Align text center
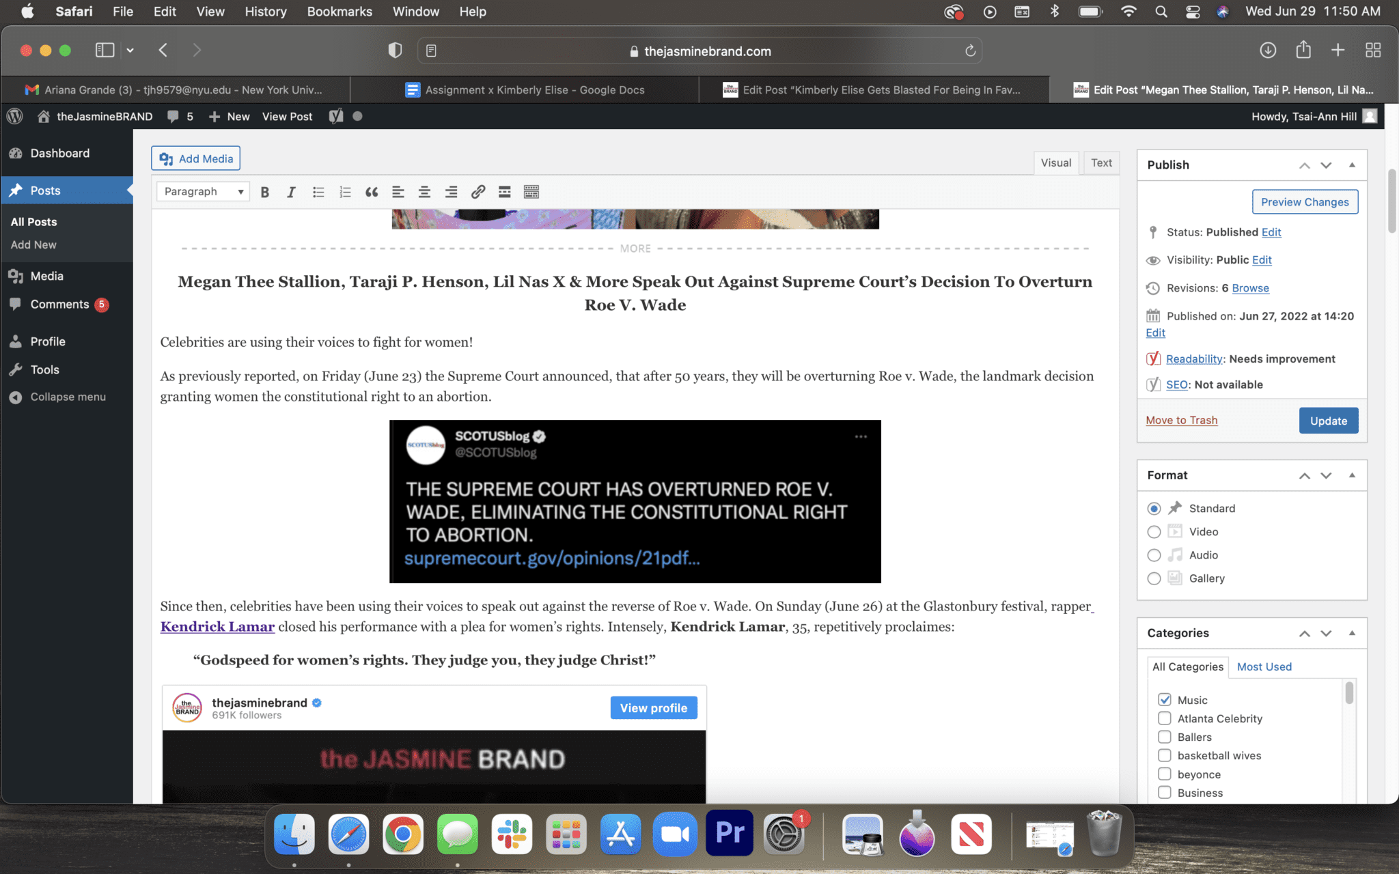Image resolution: width=1399 pixels, height=874 pixels. [424, 192]
